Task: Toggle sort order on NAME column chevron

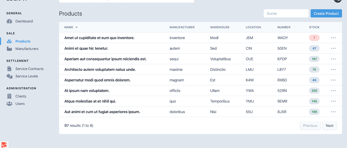Action: [76, 27]
